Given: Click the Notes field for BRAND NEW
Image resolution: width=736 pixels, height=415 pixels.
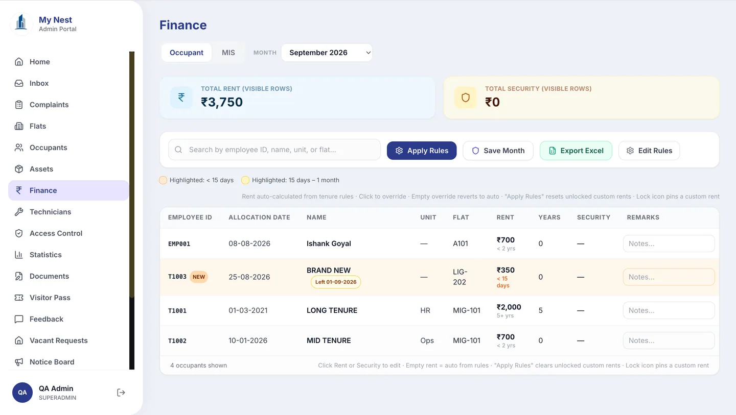Looking at the screenshot, I should pos(669,277).
